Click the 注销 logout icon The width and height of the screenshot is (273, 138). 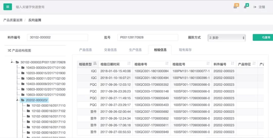(255, 7)
